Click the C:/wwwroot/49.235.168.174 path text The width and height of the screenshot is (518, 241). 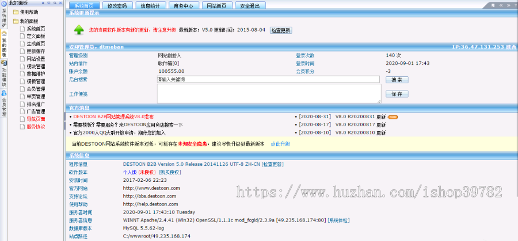(x=157, y=236)
